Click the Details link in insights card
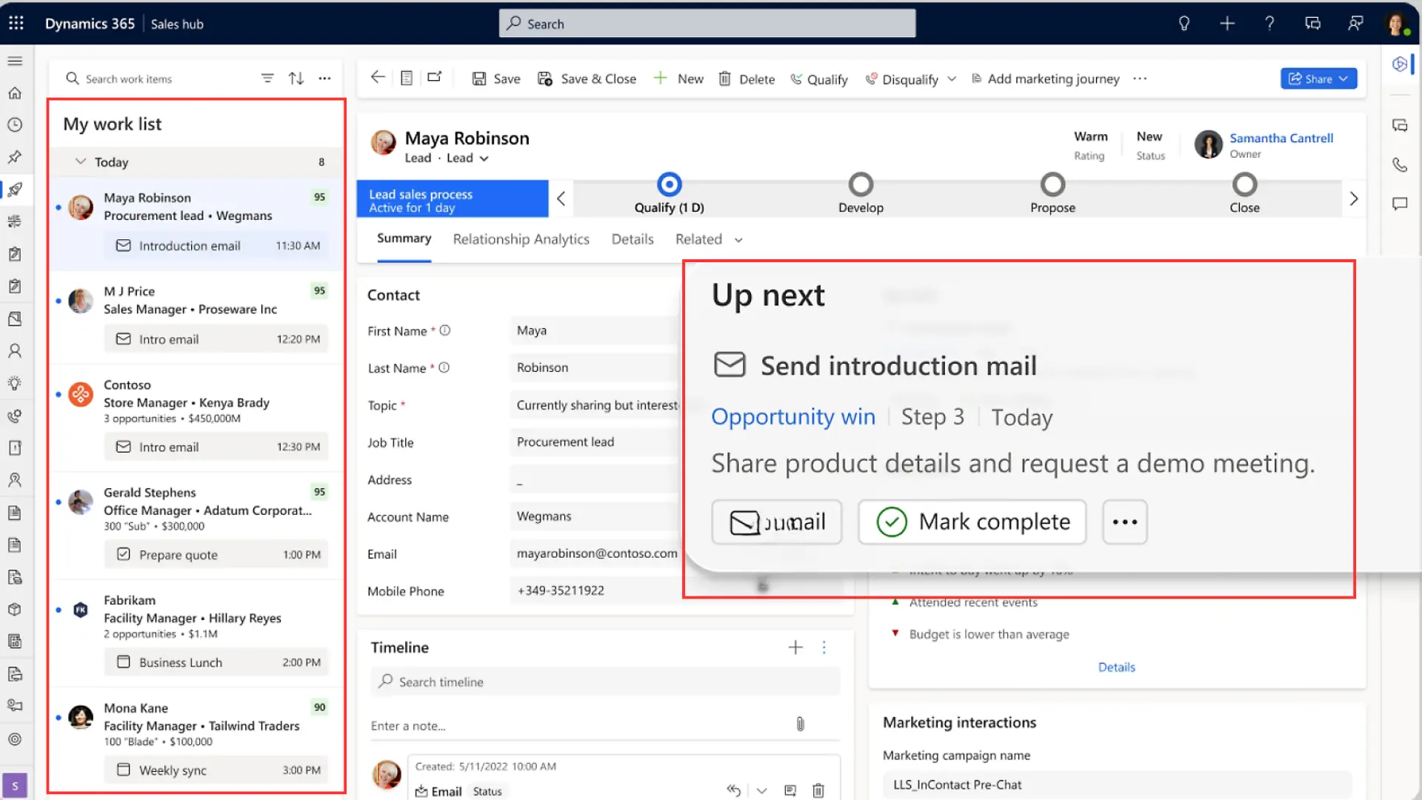 coord(1116,667)
